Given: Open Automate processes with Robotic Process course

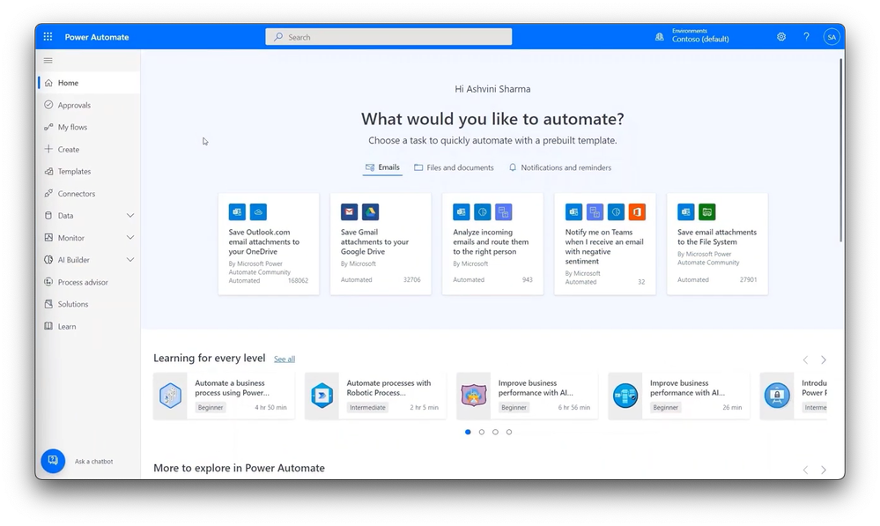Looking at the screenshot, I should coord(375,396).
